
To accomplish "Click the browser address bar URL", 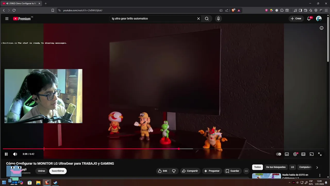I will [82, 10].
